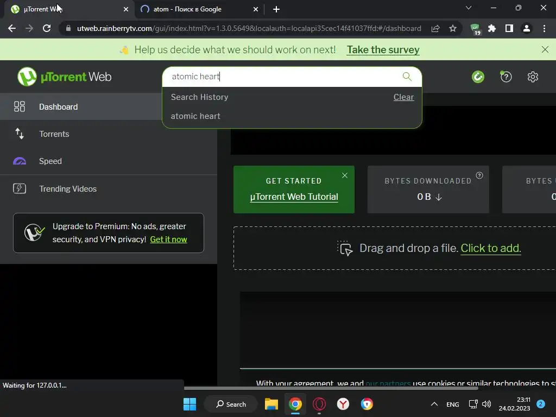Open the Chrome profile icon
Screen dimensions: 556x417
[x=527, y=28]
